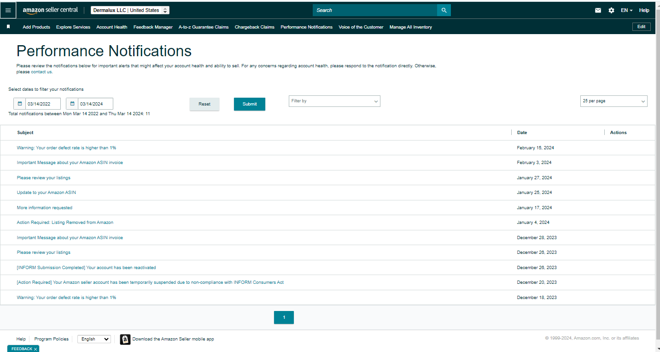
Task: Open December 26 Please review your listings
Action: pyautogui.click(x=44, y=252)
